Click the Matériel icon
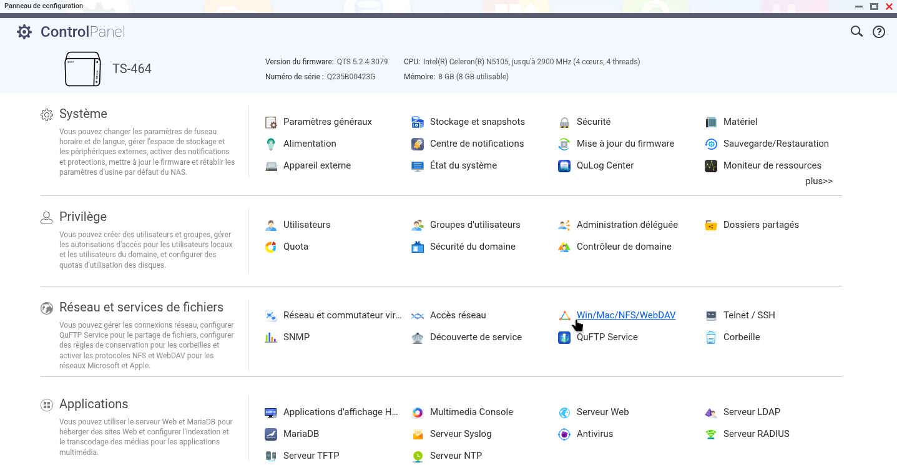Image resolution: width=897 pixels, height=465 pixels. (711, 122)
